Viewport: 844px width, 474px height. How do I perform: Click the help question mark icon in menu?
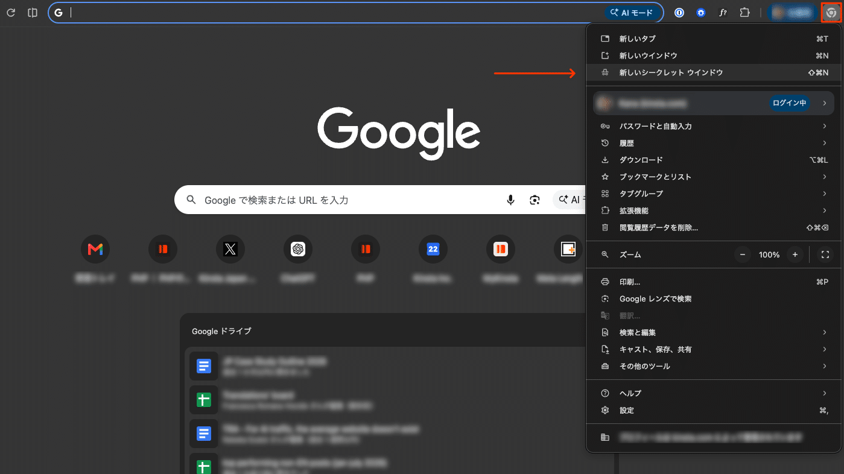[605, 393]
